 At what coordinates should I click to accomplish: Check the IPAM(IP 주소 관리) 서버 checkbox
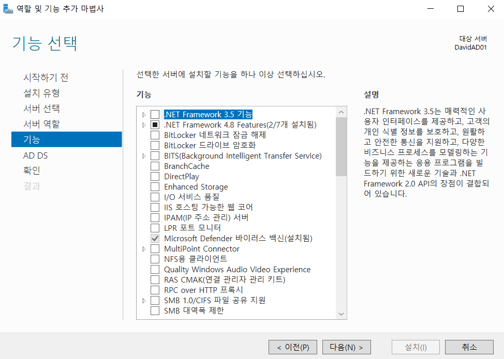click(x=155, y=217)
